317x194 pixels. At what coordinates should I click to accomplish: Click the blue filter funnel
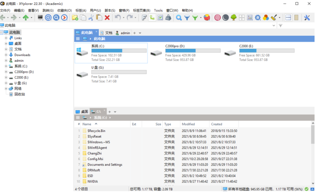[x=187, y=18]
